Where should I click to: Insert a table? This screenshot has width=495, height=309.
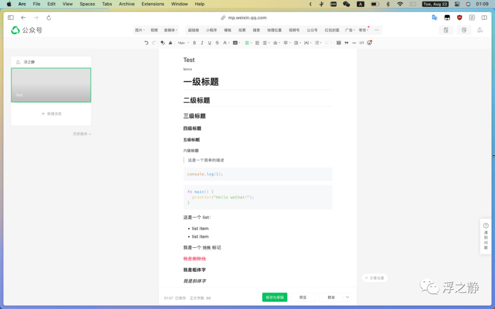click(339, 43)
